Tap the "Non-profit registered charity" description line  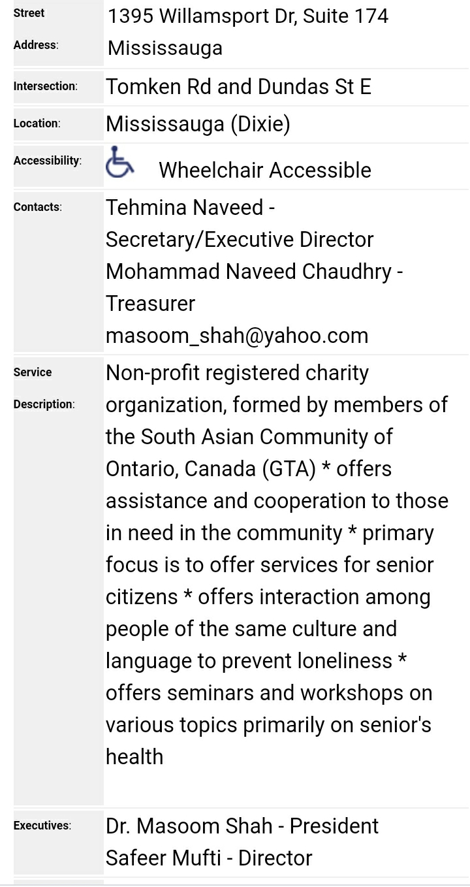[237, 373]
